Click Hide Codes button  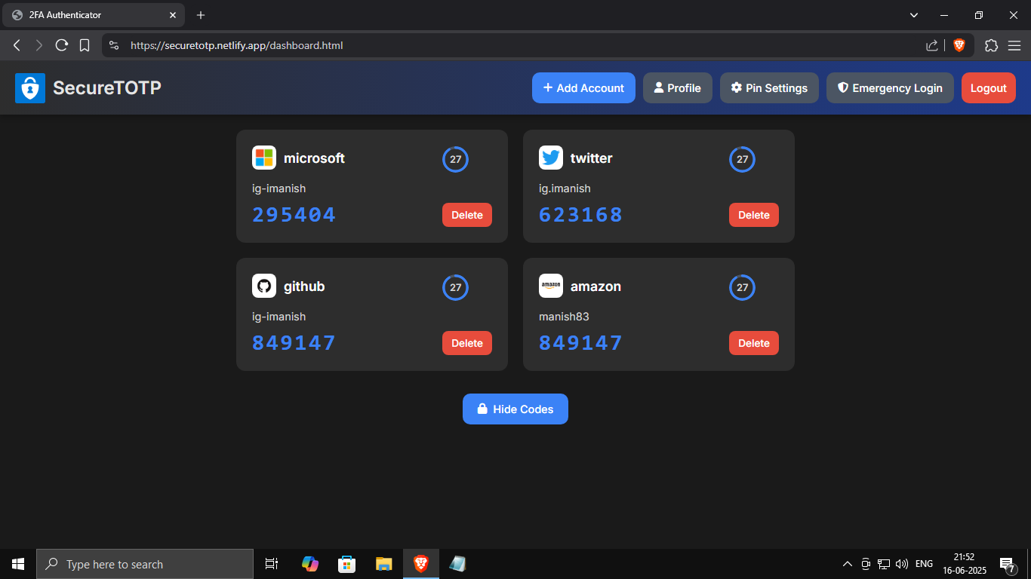pyautogui.click(x=515, y=409)
